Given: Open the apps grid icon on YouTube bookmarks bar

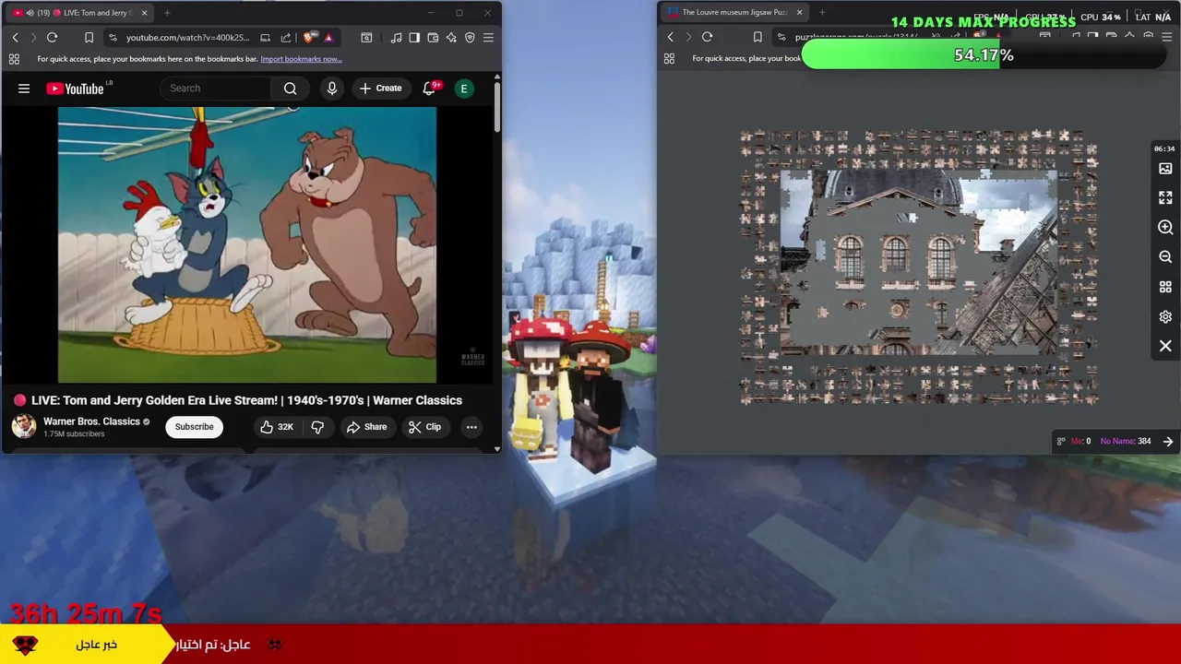Looking at the screenshot, I should [x=14, y=59].
